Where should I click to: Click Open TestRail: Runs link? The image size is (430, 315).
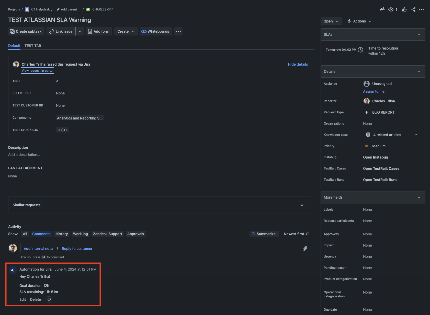coord(380,180)
